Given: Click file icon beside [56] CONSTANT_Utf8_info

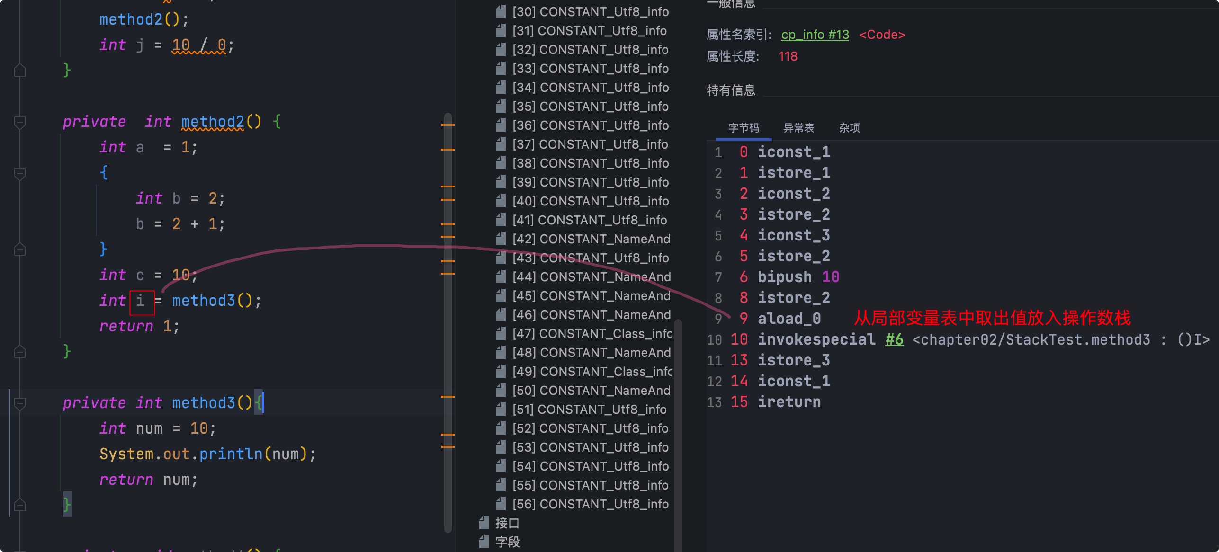Looking at the screenshot, I should (501, 504).
